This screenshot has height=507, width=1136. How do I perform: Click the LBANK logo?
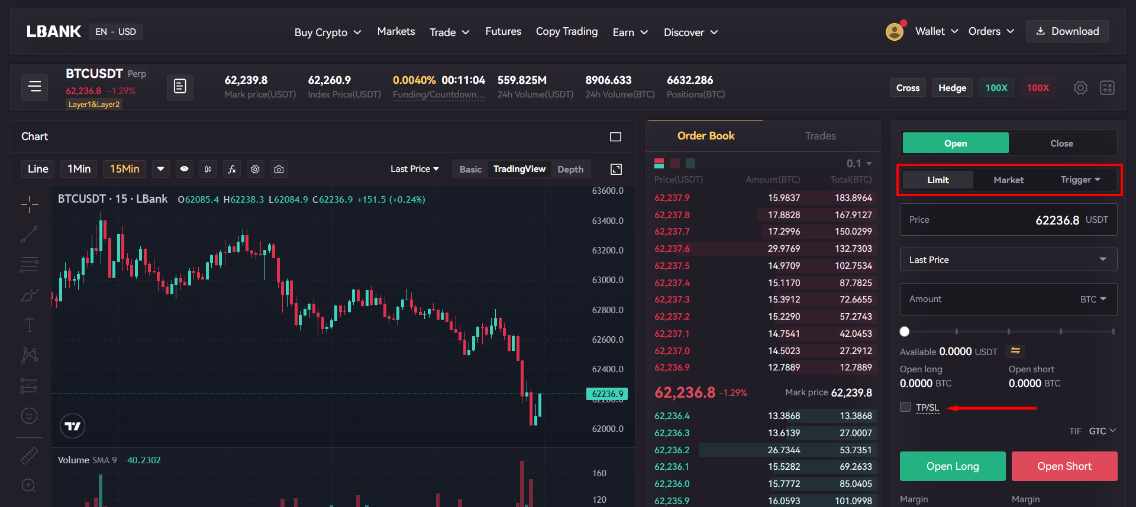[x=54, y=31]
